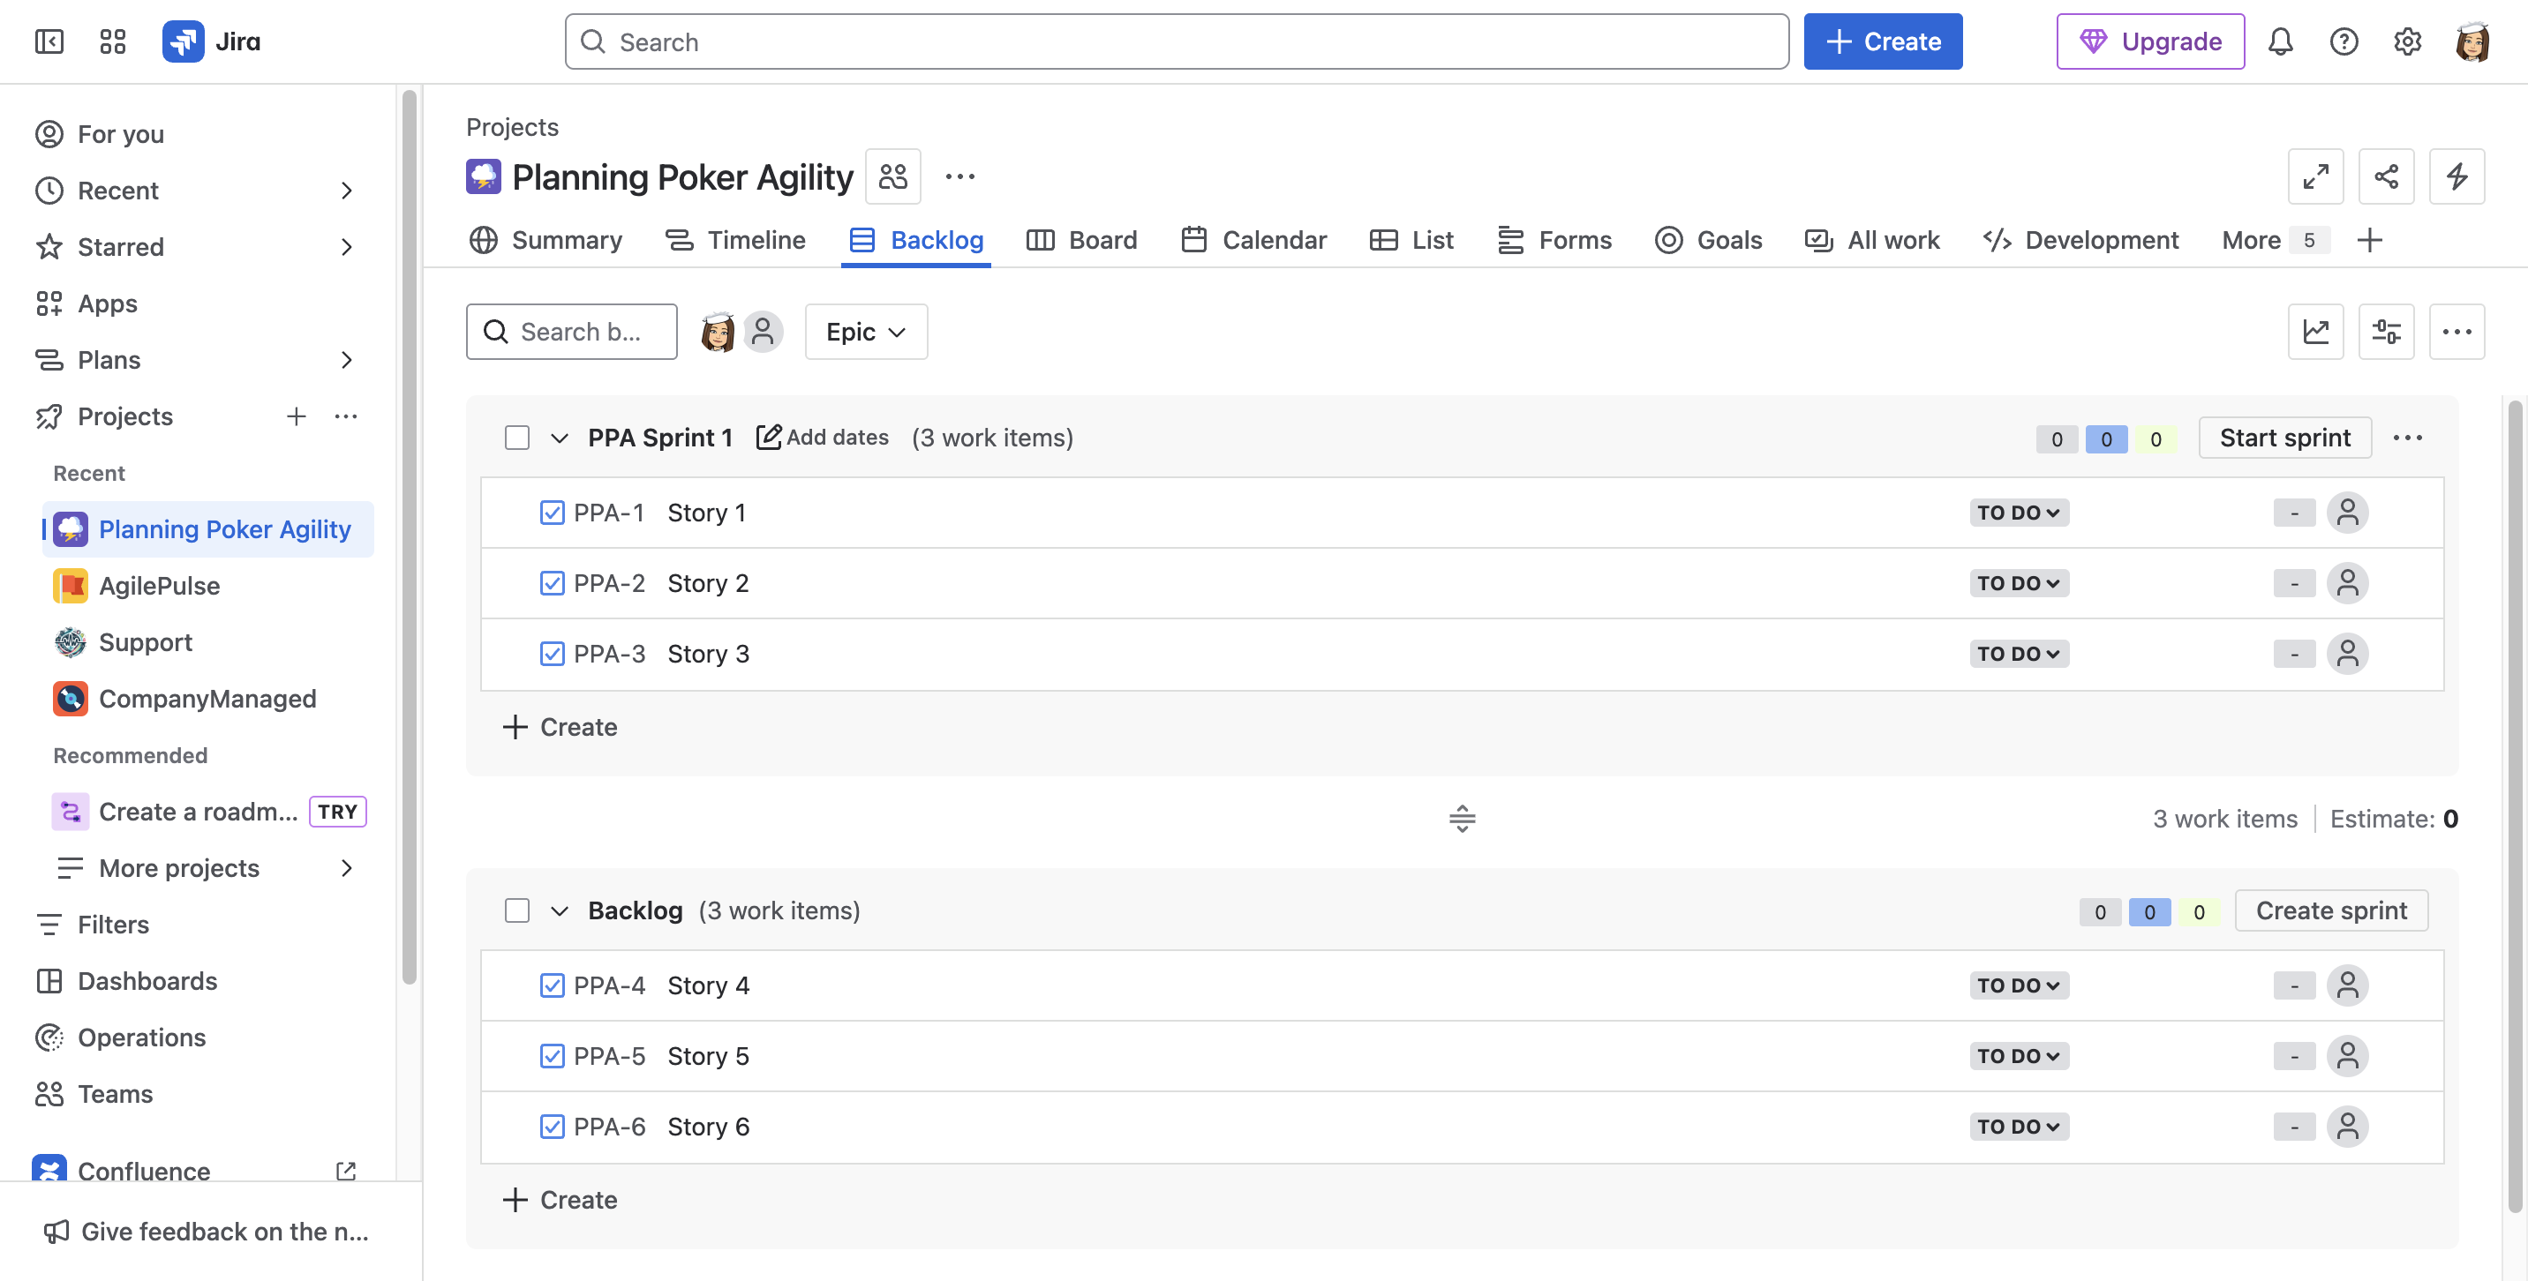Click the PPA-6 work type checkbox icon
This screenshot has width=2528, height=1281.
552,1127
